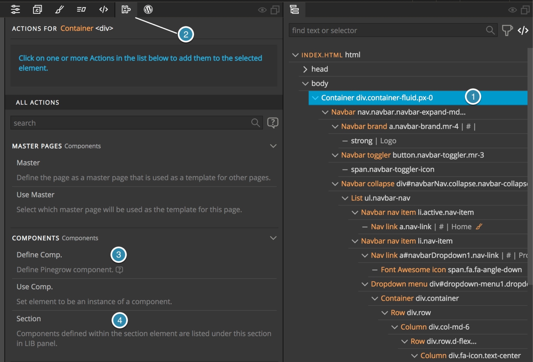Click the Actions puzzle-piece icon
Screen dimensions: 533x362
126,9
